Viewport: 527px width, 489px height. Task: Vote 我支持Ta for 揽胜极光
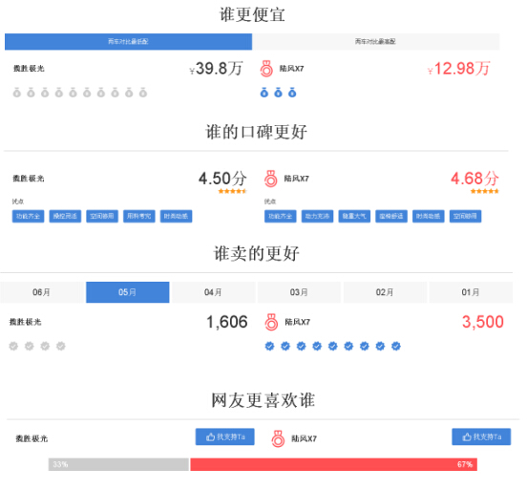click(x=225, y=436)
